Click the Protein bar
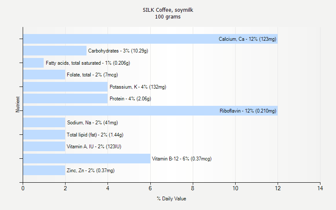 (65, 99)
